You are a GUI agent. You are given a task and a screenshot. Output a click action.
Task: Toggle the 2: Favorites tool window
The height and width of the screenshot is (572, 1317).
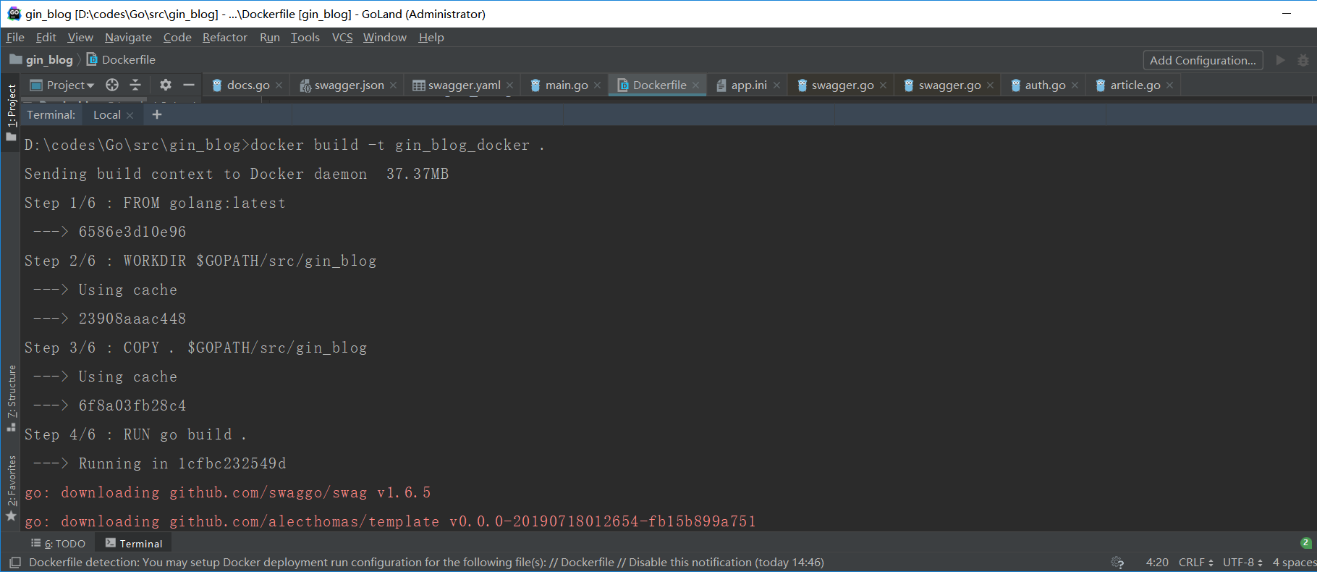pos(11,488)
